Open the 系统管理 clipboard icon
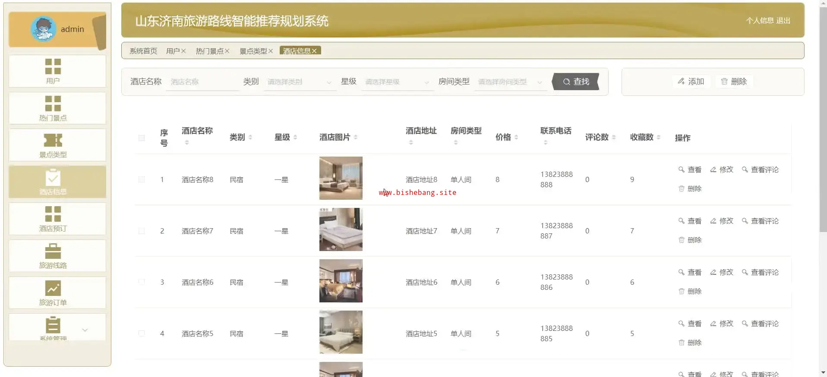The height and width of the screenshot is (377, 827). 53,325
